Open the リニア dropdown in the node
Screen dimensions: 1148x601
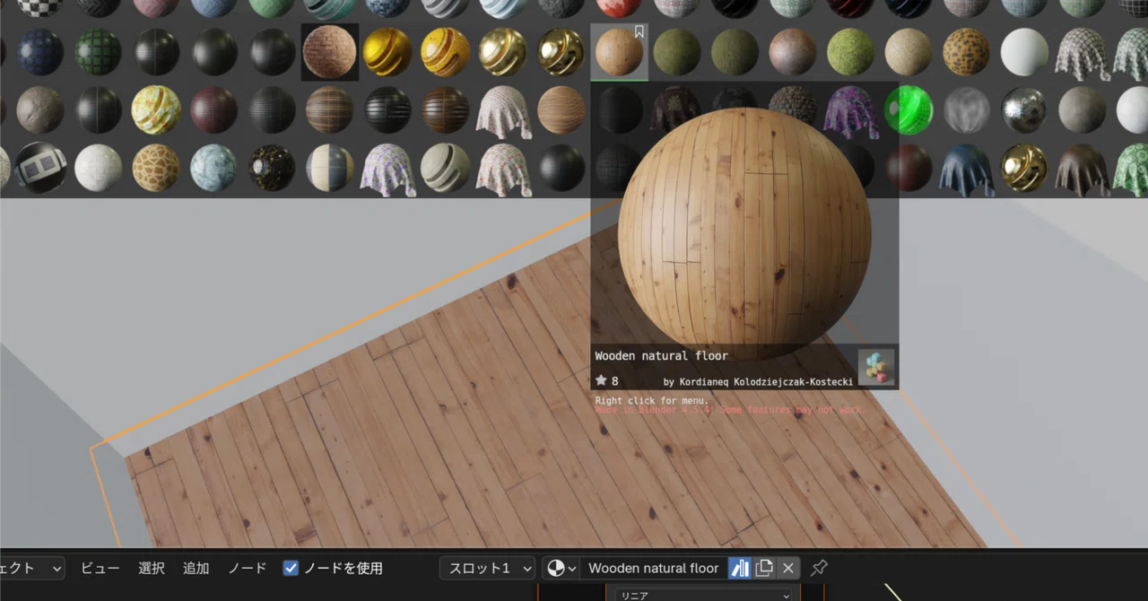(704, 595)
